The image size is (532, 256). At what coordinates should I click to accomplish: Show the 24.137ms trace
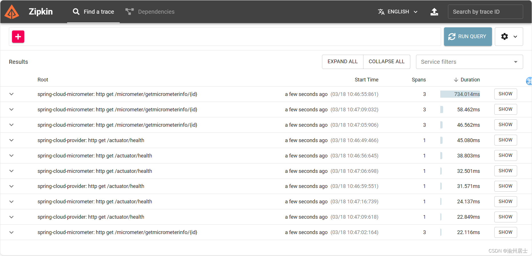coord(505,202)
